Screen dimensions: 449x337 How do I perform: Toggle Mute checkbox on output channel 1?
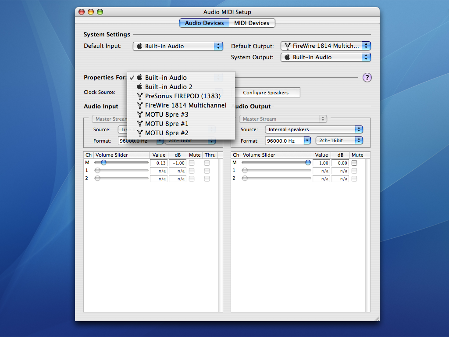(354, 171)
